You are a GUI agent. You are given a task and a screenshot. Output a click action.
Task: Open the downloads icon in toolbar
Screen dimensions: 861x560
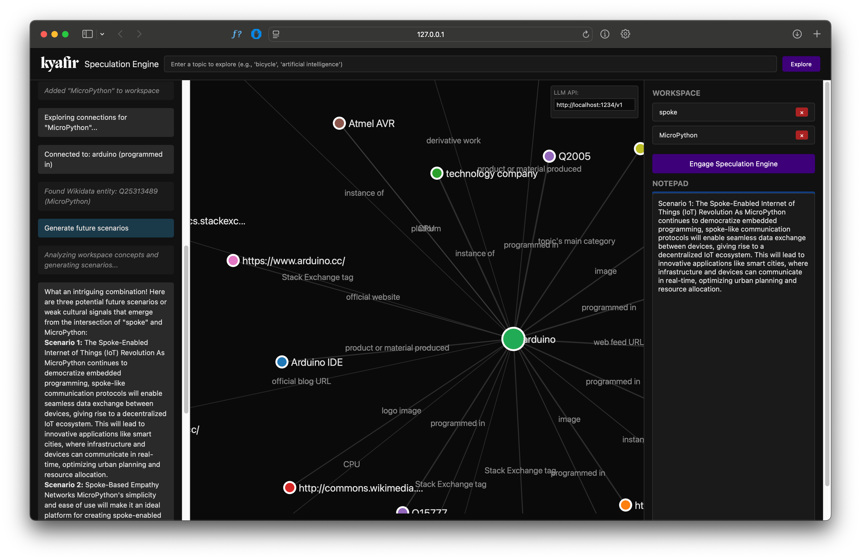pos(797,34)
